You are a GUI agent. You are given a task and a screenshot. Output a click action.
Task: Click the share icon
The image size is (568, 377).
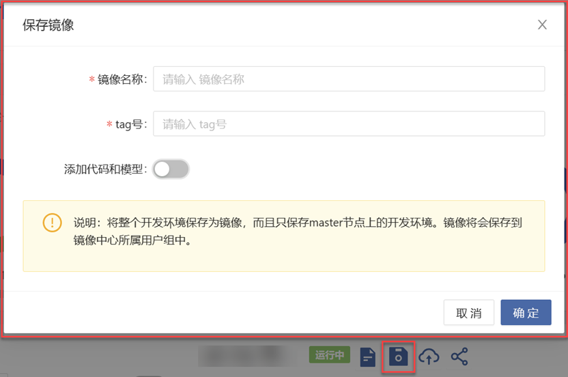tap(459, 357)
